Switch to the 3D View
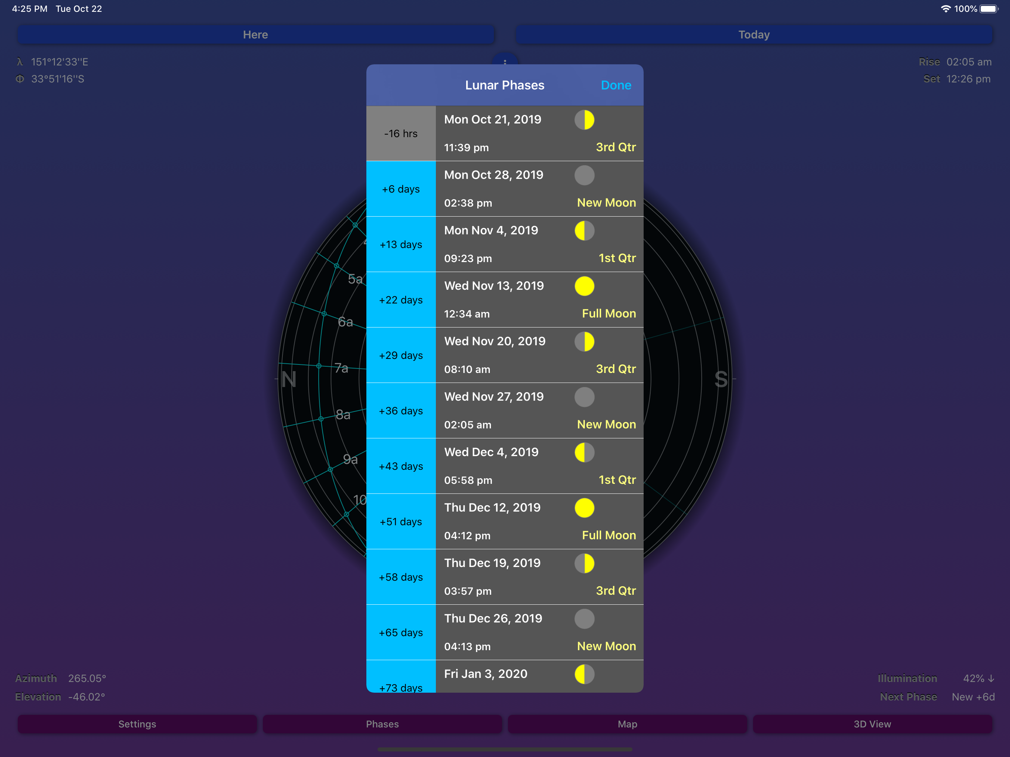 click(x=872, y=724)
